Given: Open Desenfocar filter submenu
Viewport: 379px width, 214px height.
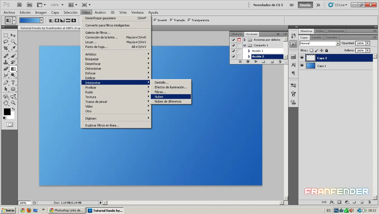Looking at the screenshot, I should [x=116, y=64].
